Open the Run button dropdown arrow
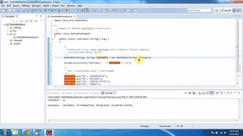Screen dimensions: 243x136 [55, 10]
